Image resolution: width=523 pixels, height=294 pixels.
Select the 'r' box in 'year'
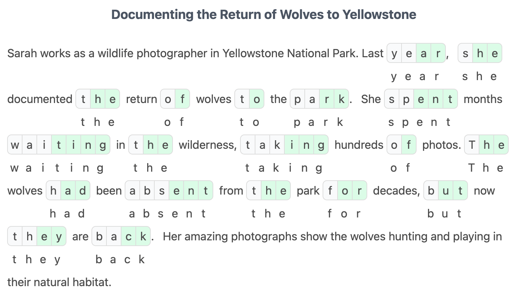coord(438,53)
